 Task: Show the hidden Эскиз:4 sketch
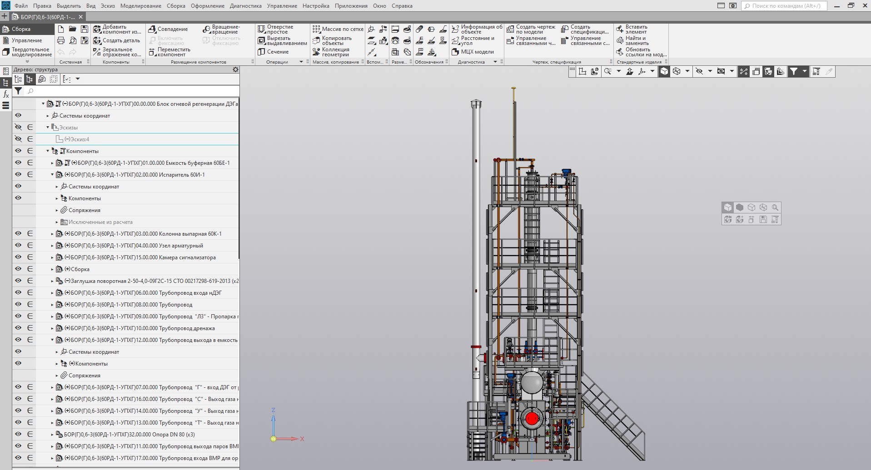coord(18,139)
